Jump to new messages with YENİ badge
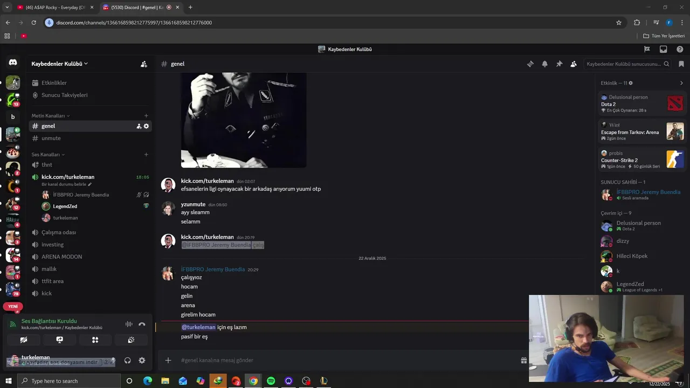This screenshot has width=690, height=388. pos(13,306)
